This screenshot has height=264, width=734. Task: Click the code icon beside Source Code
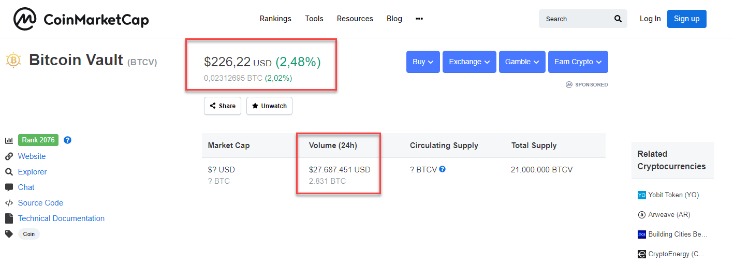tap(9, 203)
